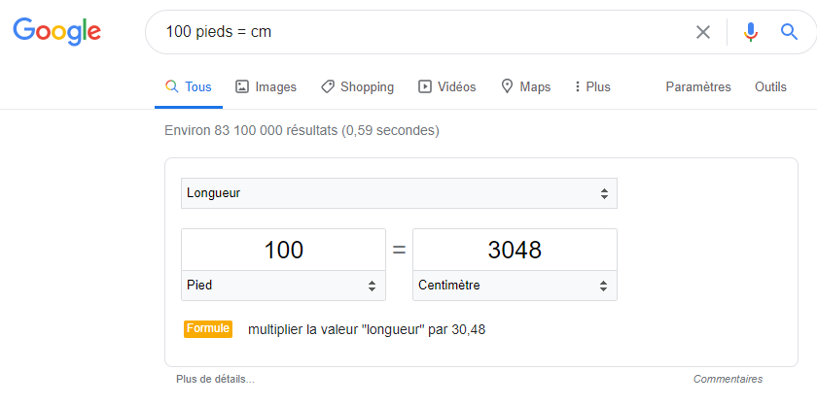
Task: Open the Pied unit dropdown
Action: [283, 286]
